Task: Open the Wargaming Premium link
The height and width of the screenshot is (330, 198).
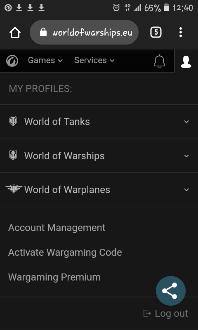Action: pos(54,277)
